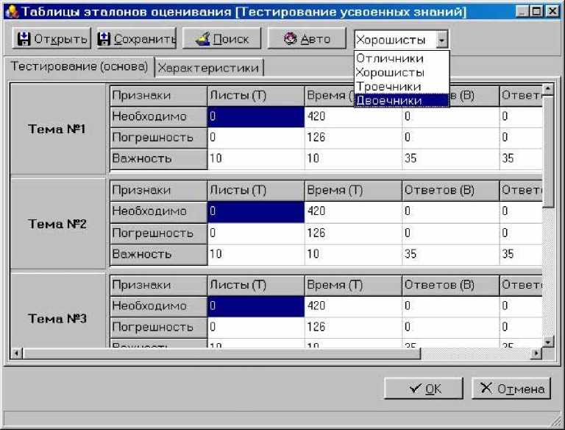Choose Хорошисты in the dropdown list
Image resolution: width=565 pixels, height=430 pixels.
click(402, 72)
